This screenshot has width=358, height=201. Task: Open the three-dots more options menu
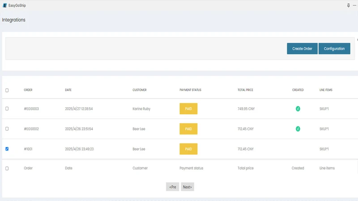point(354,5)
